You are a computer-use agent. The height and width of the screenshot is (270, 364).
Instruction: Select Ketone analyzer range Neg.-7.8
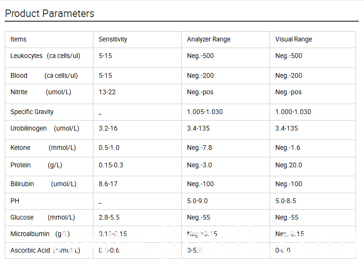tap(199, 147)
